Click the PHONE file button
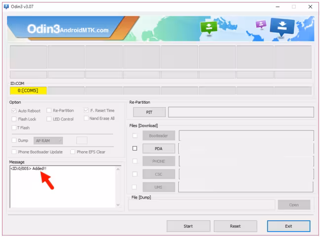 pos(159,161)
